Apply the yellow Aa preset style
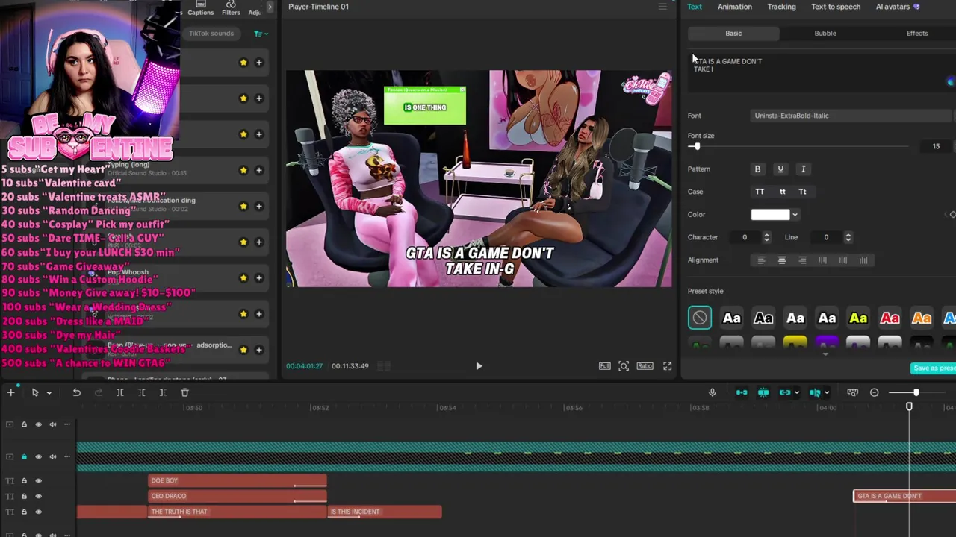 click(858, 318)
